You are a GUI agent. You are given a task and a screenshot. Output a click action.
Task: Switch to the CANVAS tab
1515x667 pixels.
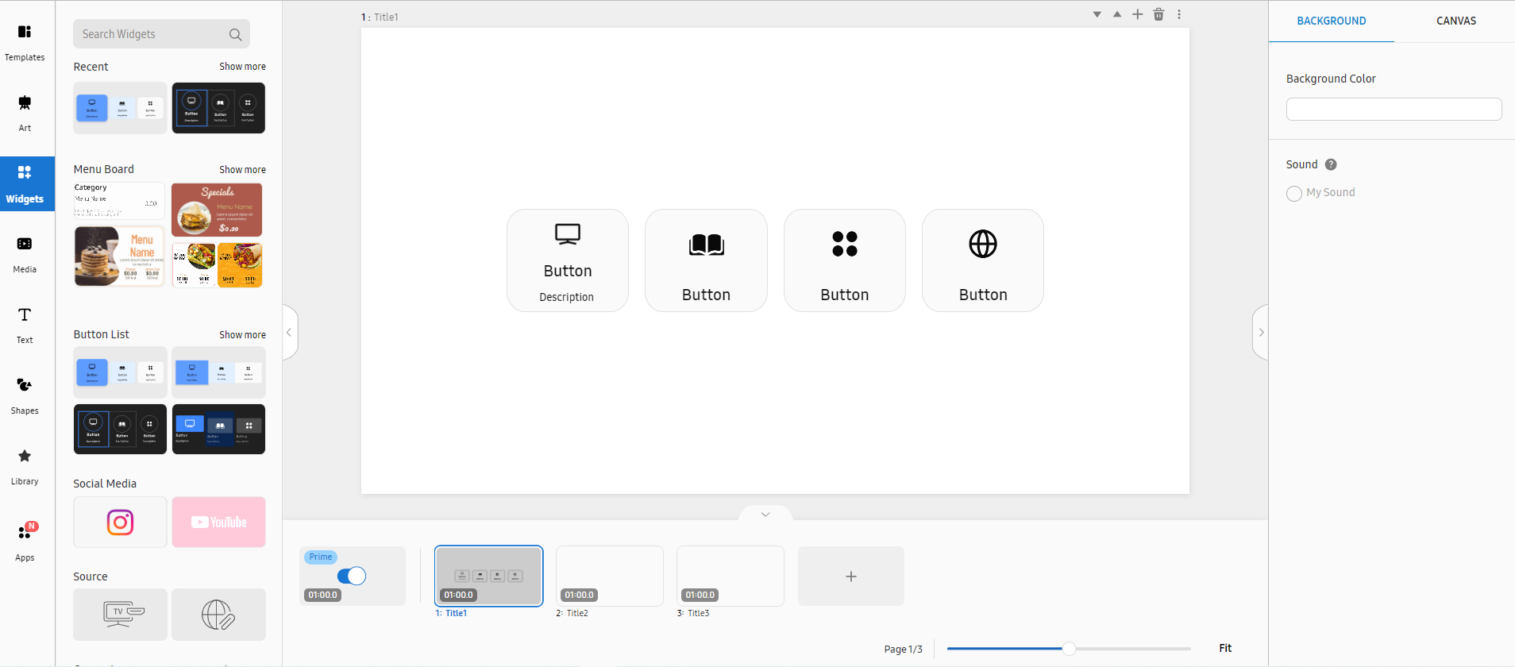coord(1455,21)
